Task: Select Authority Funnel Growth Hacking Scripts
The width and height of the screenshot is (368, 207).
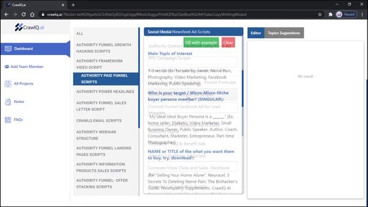Action: (x=103, y=48)
